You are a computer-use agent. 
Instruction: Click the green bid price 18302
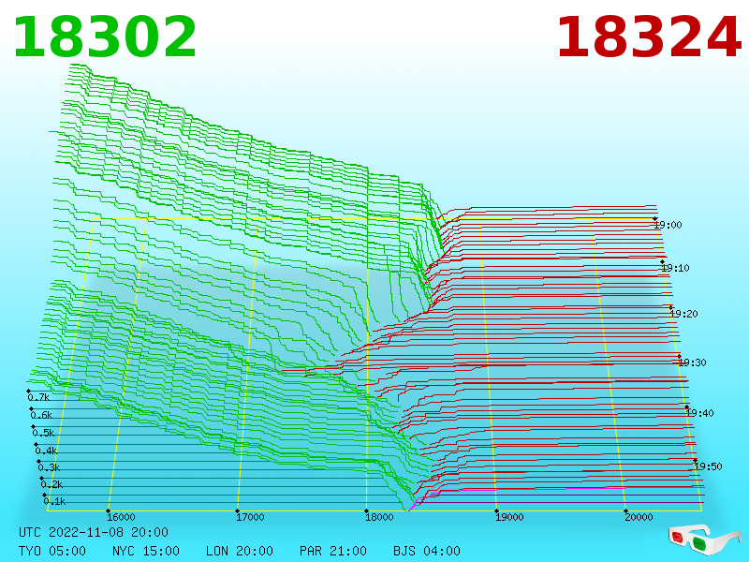click(105, 37)
